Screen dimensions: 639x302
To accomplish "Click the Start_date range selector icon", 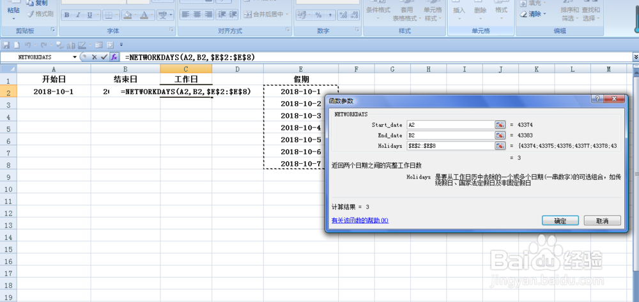I will (x=500, y=125).
